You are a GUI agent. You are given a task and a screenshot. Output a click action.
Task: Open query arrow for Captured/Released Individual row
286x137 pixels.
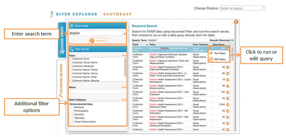(x=228, y=67)
